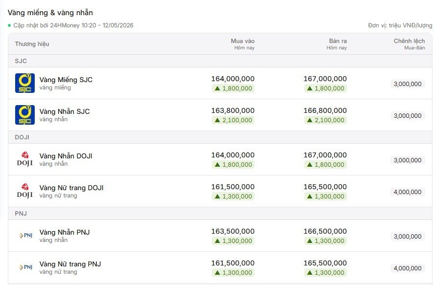Click Vàng Nữ trang DOJI sell change badge 1,300,000

[x=325, y=197]
